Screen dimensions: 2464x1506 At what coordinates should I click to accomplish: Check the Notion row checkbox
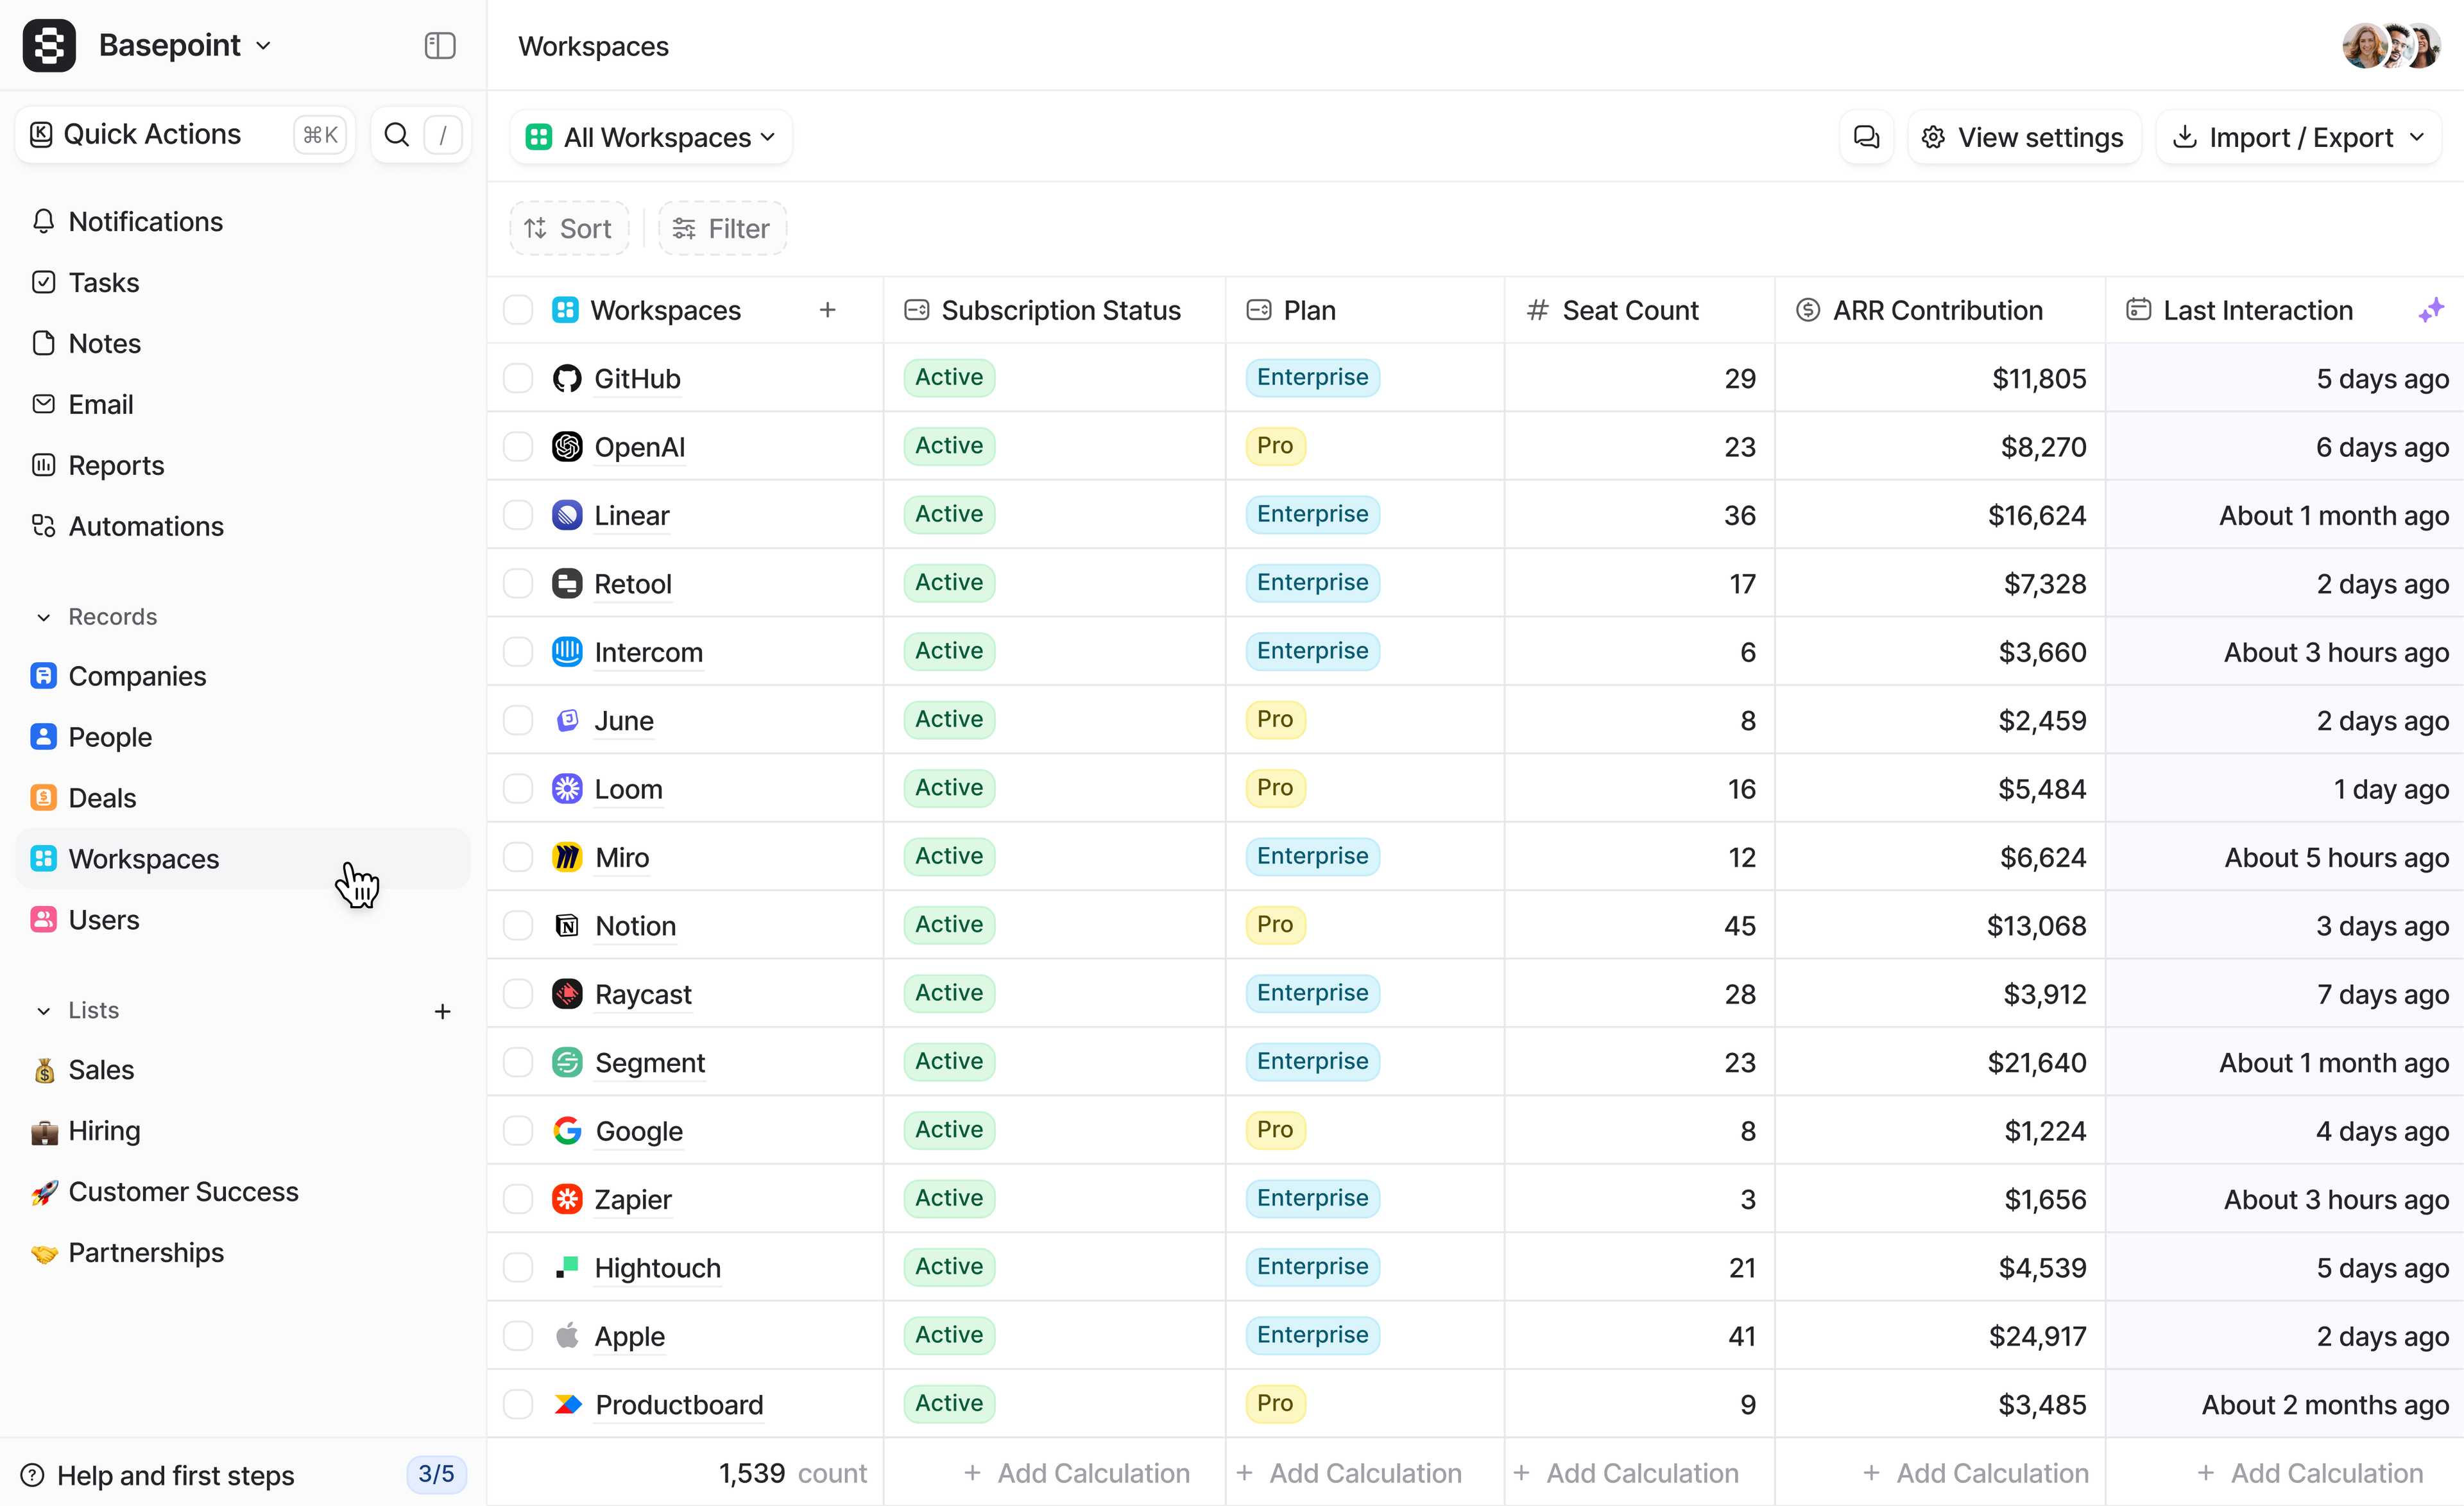(x=518, y=926)
